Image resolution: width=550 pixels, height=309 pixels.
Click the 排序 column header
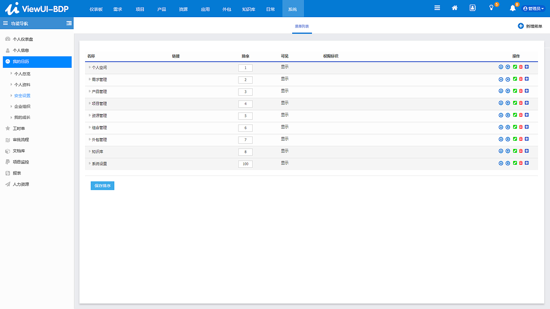245,56
